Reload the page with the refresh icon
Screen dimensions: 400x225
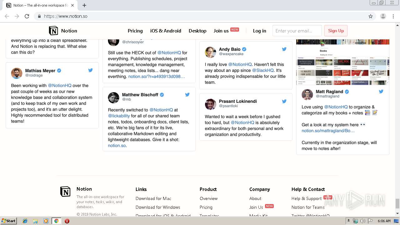point(27,16)
